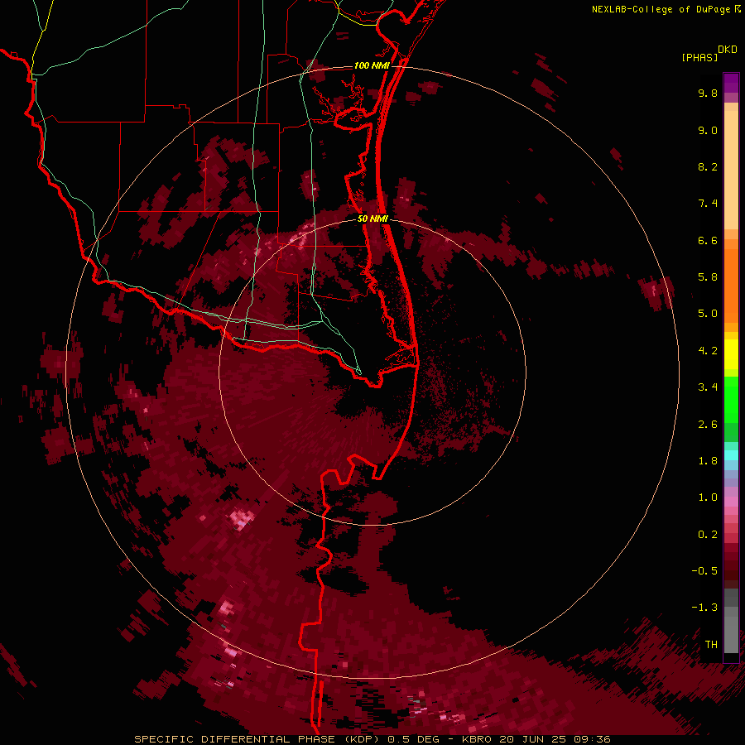The width and height of the screenshot is (745, 745).
Task: Click the purple swatch atop the color bar
Action: coord(731,83)
